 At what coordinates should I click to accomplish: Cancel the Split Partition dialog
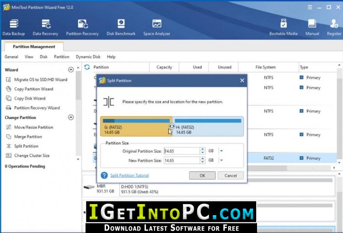click(230, 176)
